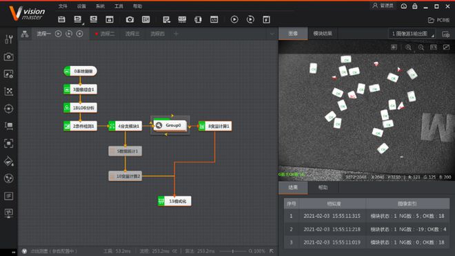The height and width of the screenshot is (256, 455).
Task: Open the camera management icon in toolbar
Action: pos(130,19)
